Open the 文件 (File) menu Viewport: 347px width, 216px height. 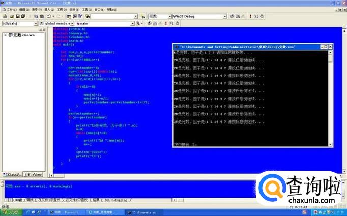click(x=11, y=10)
